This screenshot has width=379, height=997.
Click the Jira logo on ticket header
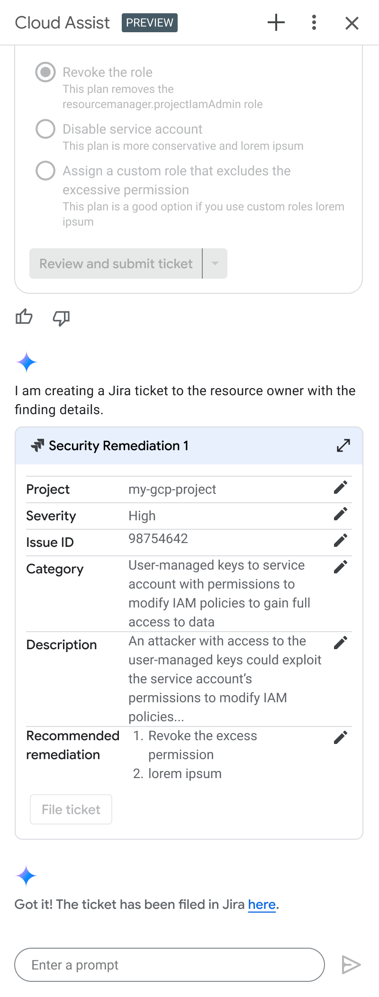pos(37,445)
